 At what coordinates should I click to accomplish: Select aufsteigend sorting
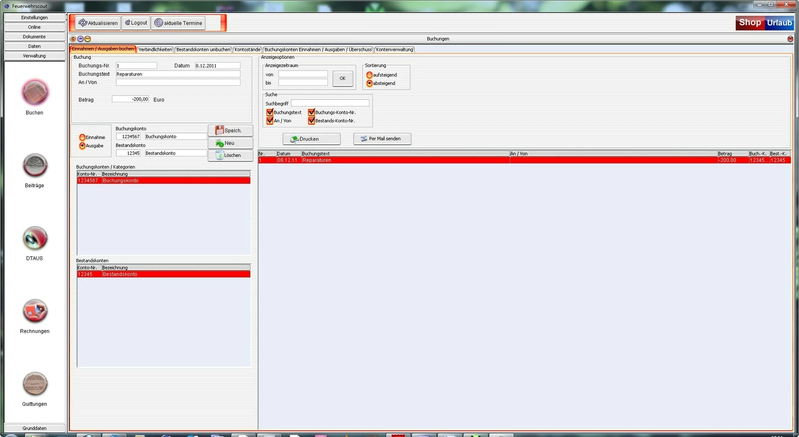(370, 75)
